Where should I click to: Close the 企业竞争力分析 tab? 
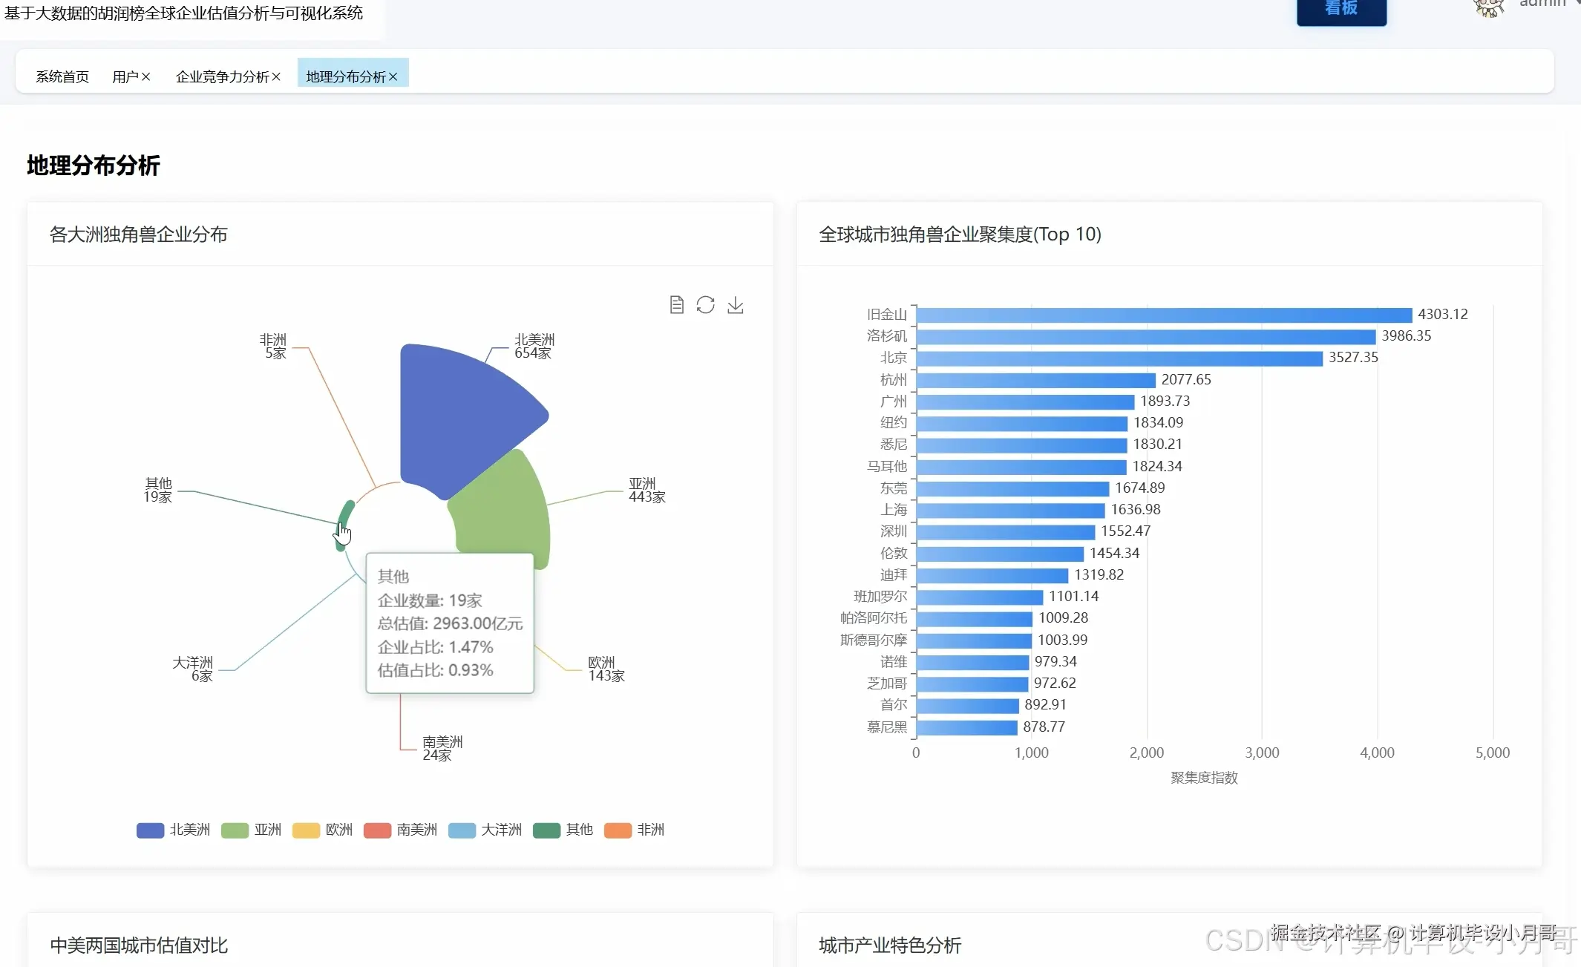click(x=275, y=76)
